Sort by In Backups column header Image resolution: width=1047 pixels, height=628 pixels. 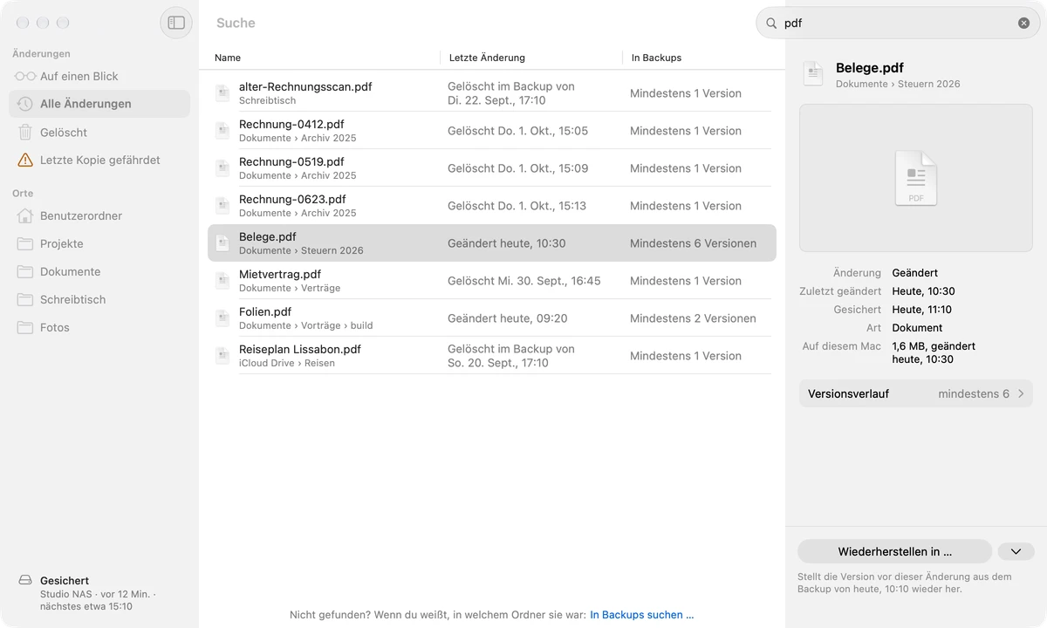click(656, 58)
